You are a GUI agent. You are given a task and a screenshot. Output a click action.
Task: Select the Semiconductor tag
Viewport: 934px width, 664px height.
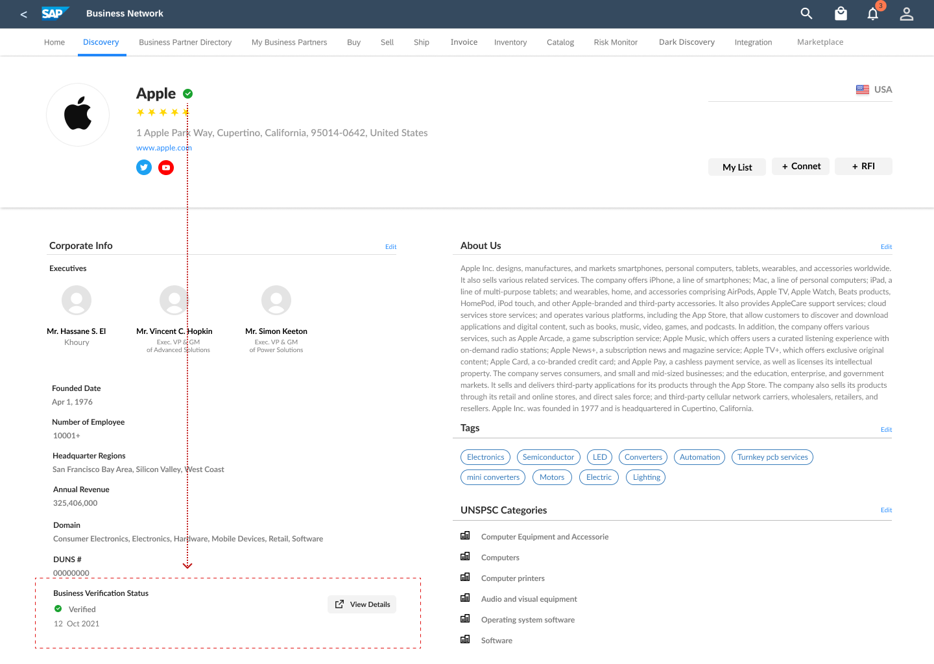click(549, 457)
